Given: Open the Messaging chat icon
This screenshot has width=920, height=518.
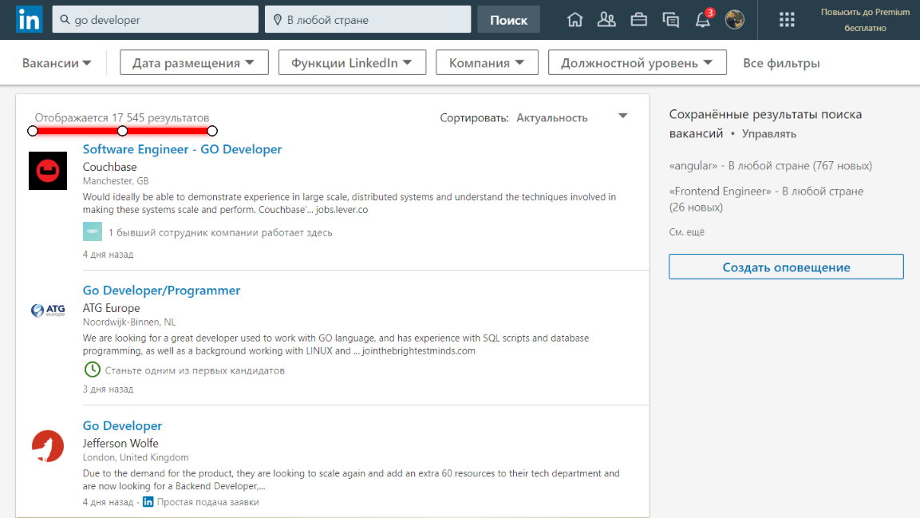Looking at the screenshot, I should (x=670, y=19).
